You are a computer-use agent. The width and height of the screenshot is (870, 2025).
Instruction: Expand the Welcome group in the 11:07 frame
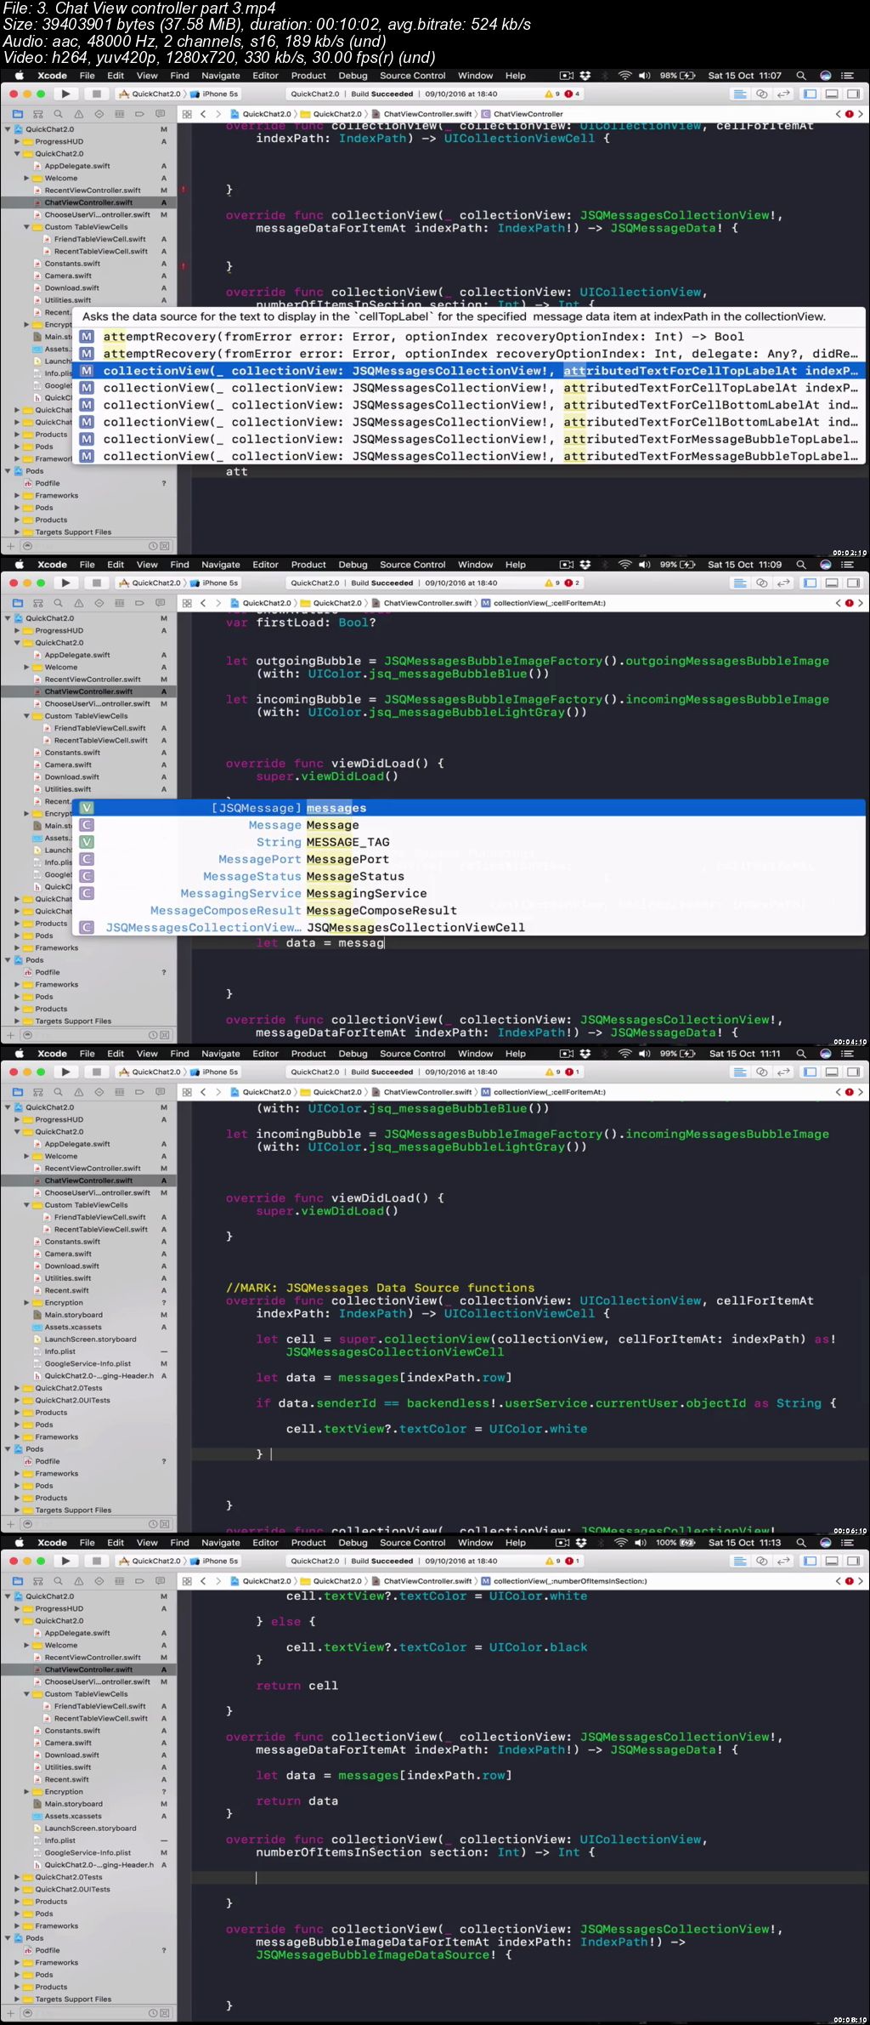point(26,178)
